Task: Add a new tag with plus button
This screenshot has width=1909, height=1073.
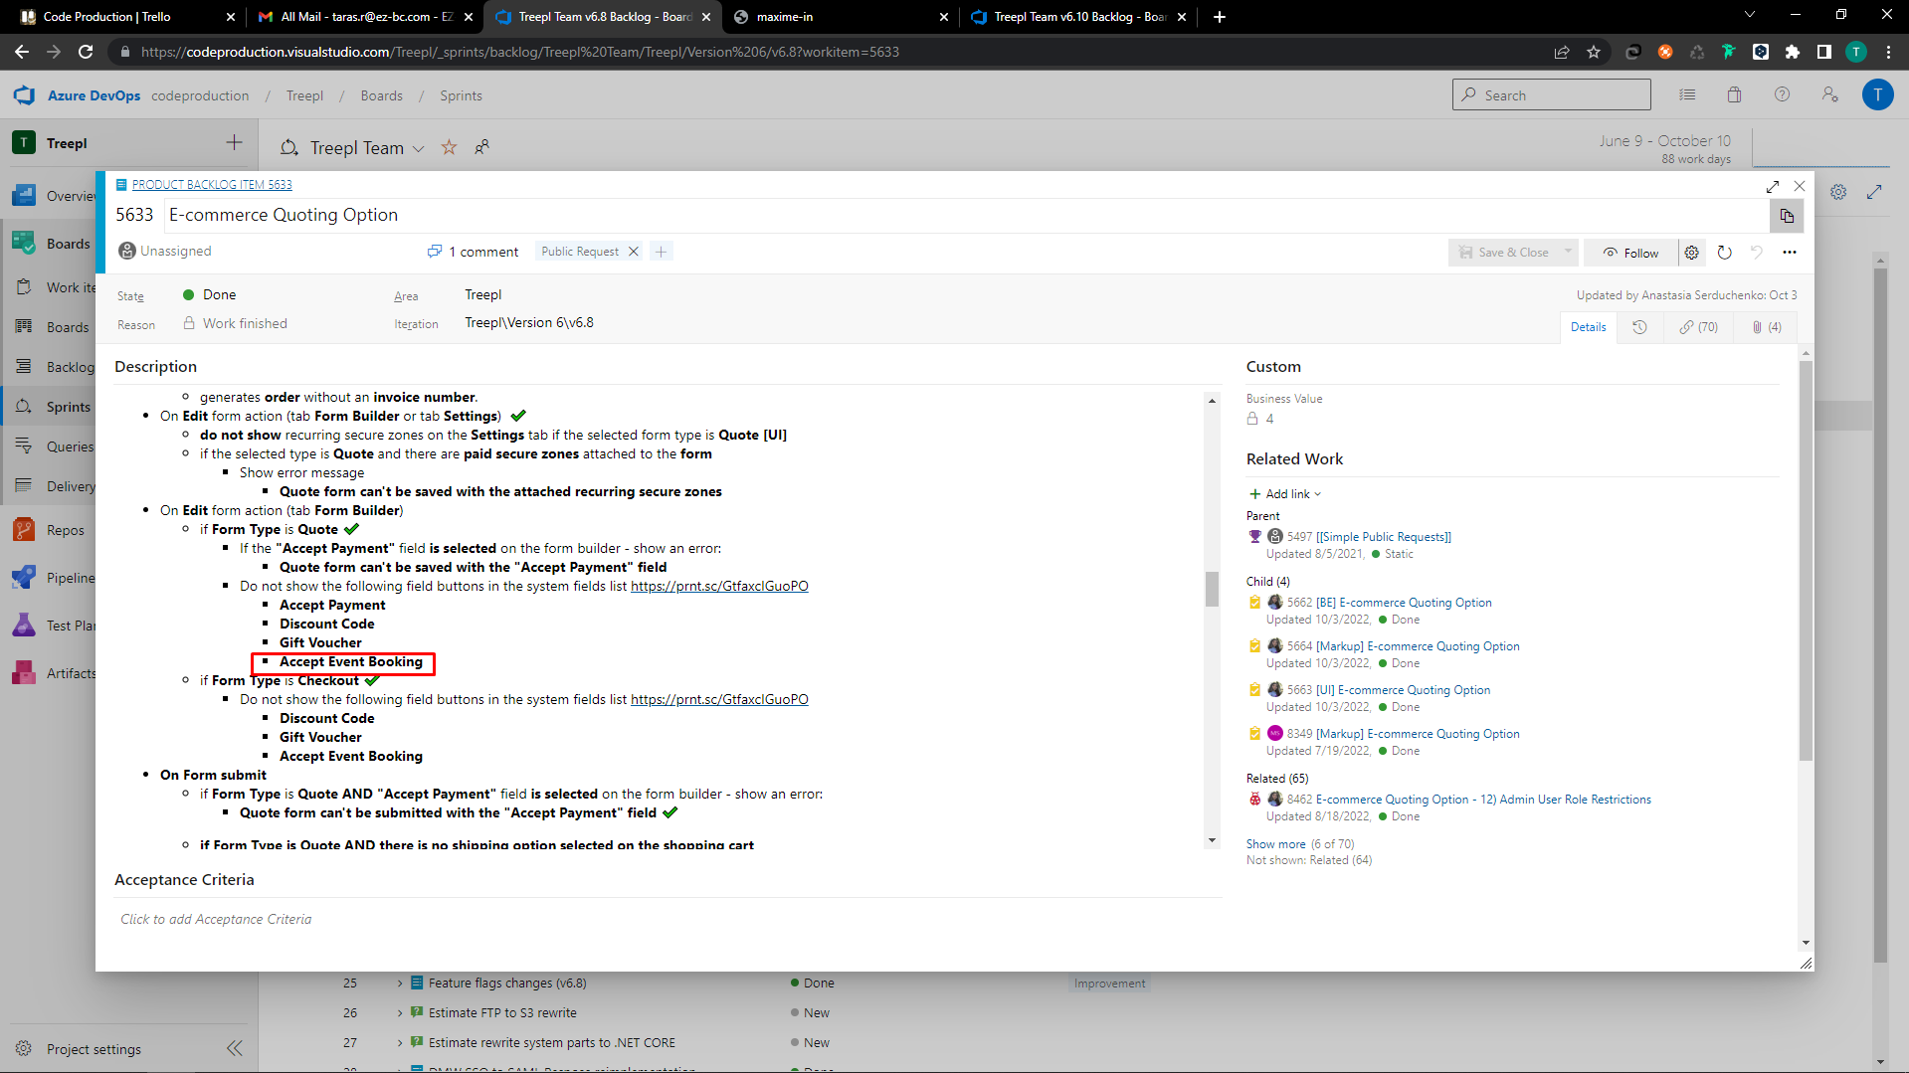Action: tap(662, 252)
